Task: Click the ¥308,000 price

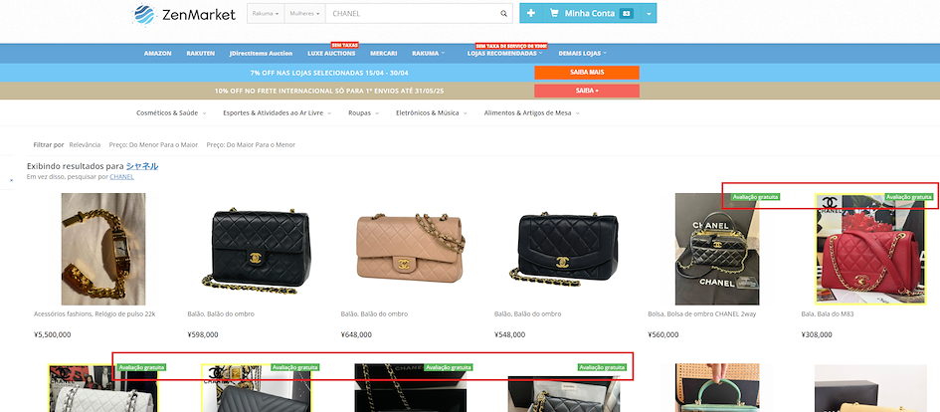Action: tap(817, 335)
